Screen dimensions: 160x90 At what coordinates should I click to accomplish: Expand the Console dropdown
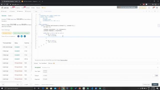37,84
